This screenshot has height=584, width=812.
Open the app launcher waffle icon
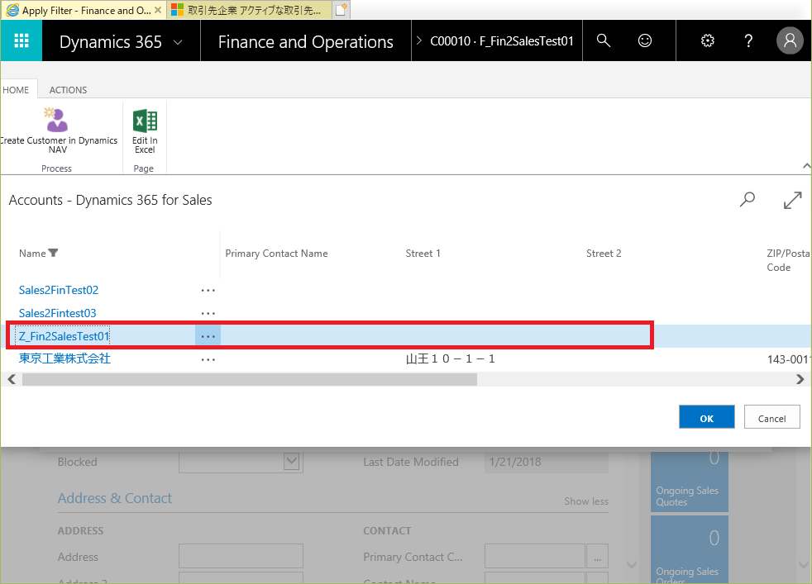point(21,40)
